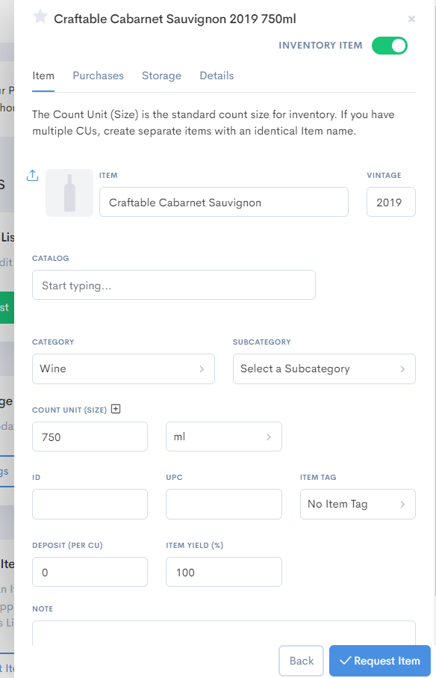Click the bottle thumbnail image
The width and height of the screenshot is (436, 678).
69,191
